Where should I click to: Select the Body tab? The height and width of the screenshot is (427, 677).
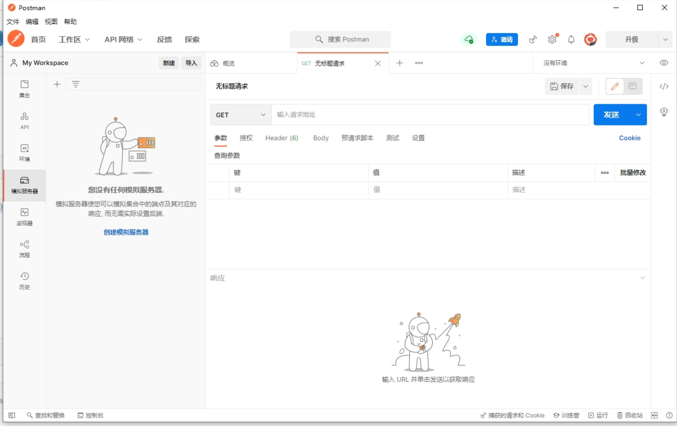[x=321, y=138]
